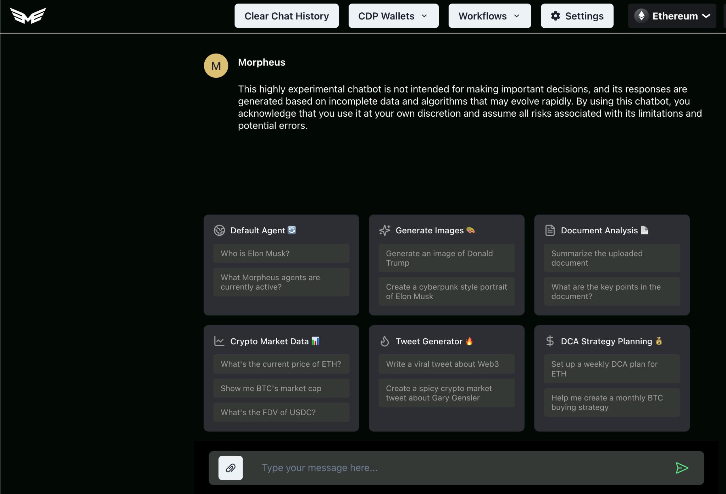Viewport: 726px width, 494px height.
Task: Select 'Write a viral tweet about Web3'
Action: click(442, 363)
